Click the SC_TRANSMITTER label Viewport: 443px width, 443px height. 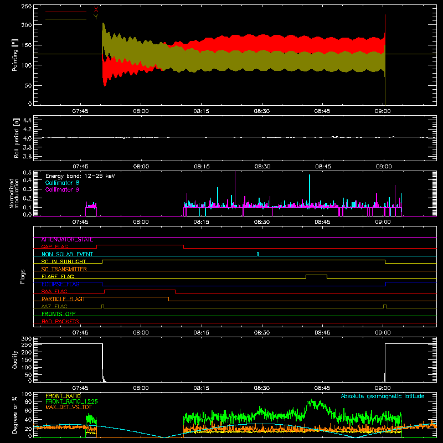(x=64, y=269)
